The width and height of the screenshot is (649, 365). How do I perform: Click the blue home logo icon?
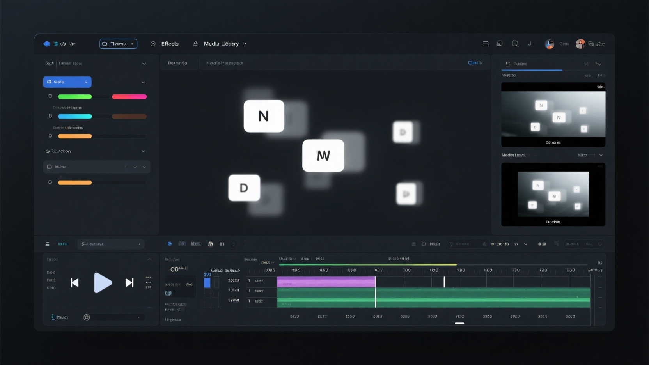pos(47,44)
